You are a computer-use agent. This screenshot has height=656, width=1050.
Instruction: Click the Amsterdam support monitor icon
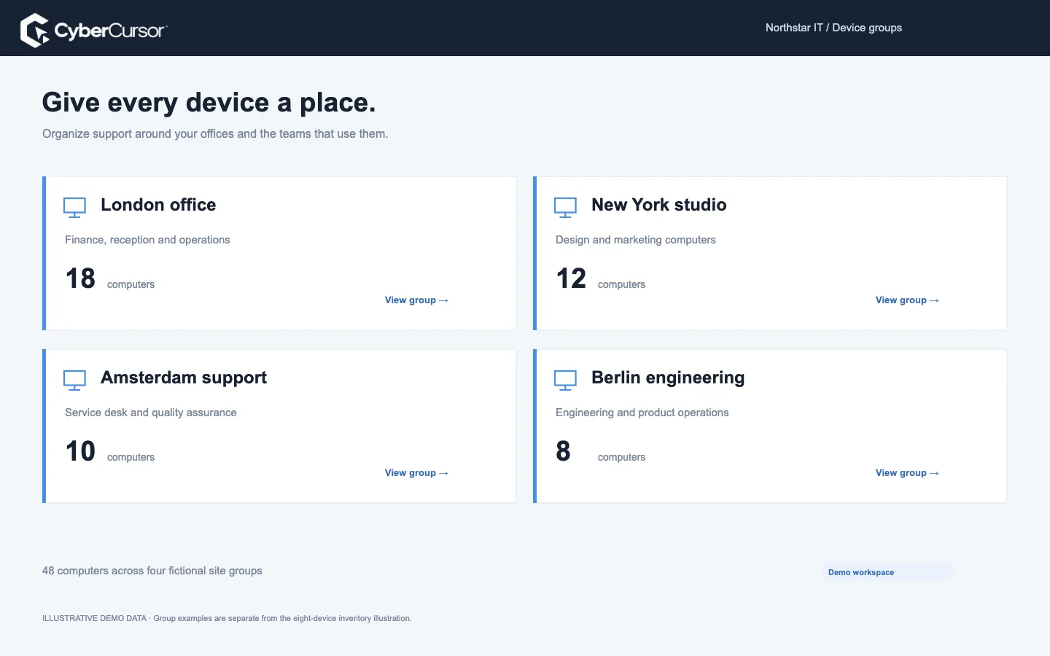74,380
